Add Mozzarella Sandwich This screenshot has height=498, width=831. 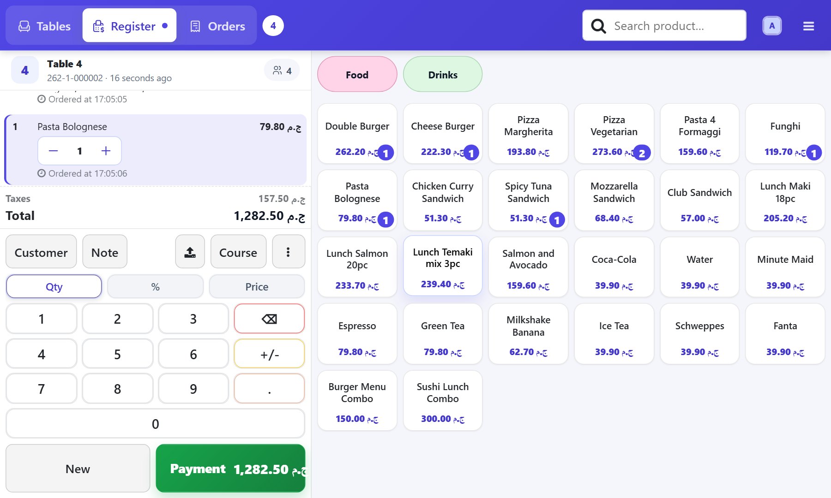(614, 200)
